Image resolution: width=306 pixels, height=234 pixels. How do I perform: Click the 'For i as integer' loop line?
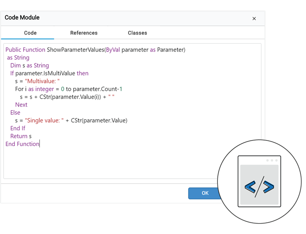pyautogui.click(x=69, y=89)
